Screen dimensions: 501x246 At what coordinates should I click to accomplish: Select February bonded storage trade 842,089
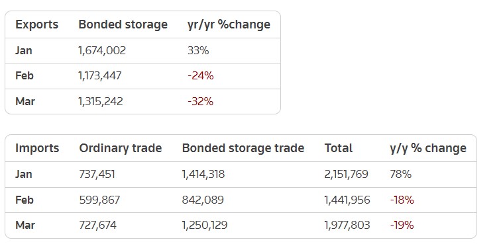(x=203, y=200)
